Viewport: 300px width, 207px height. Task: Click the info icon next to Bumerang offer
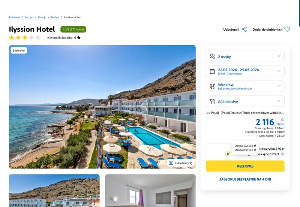283,154
